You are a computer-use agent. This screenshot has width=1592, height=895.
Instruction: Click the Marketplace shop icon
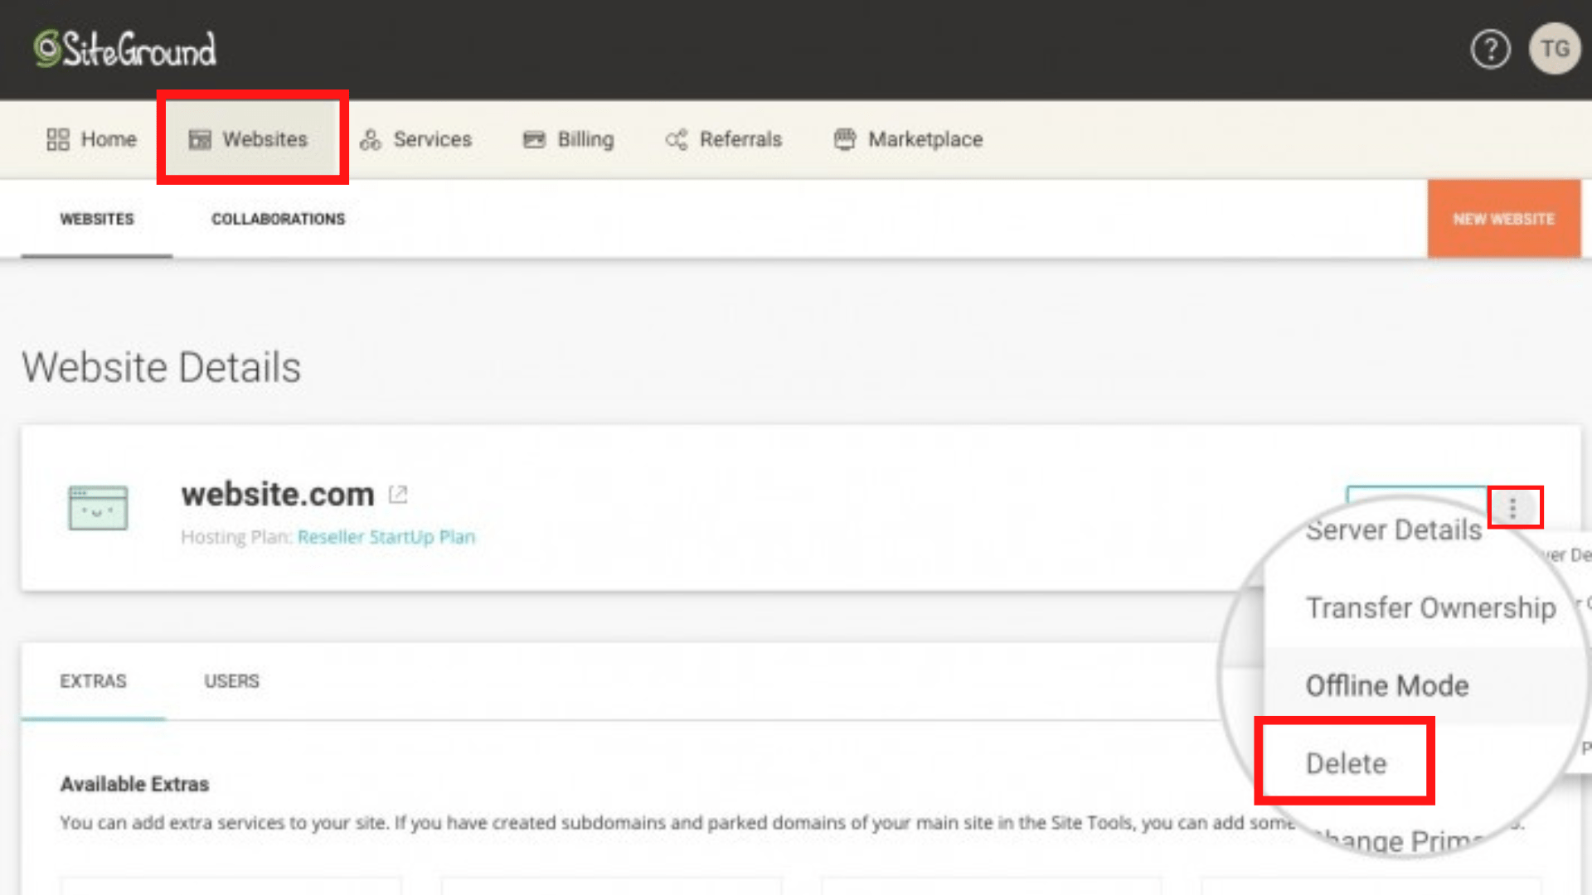[x=844, y=139]
